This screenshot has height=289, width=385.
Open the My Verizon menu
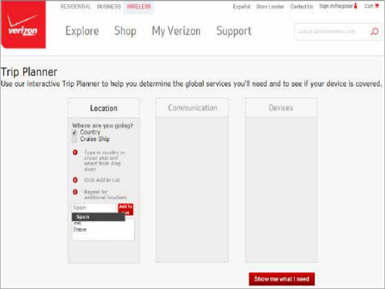(x=176, y=31)
